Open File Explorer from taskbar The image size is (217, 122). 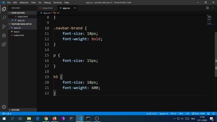click(29, 119)
